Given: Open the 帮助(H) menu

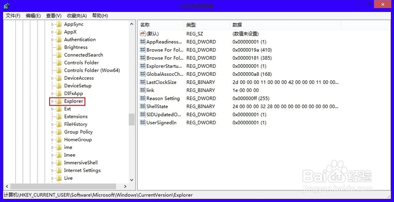Looking at the screenshot, I should (x=100, y=16).
